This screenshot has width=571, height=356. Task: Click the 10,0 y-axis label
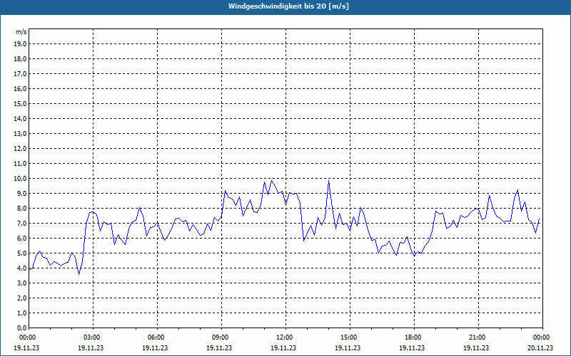point(21,179)
